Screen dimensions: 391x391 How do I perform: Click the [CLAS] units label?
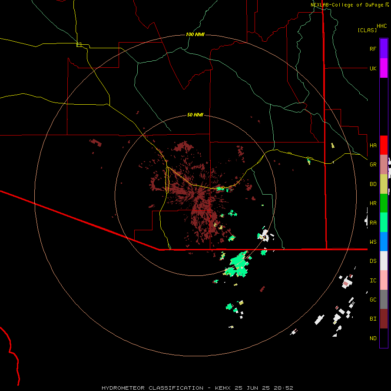[367, 30]
